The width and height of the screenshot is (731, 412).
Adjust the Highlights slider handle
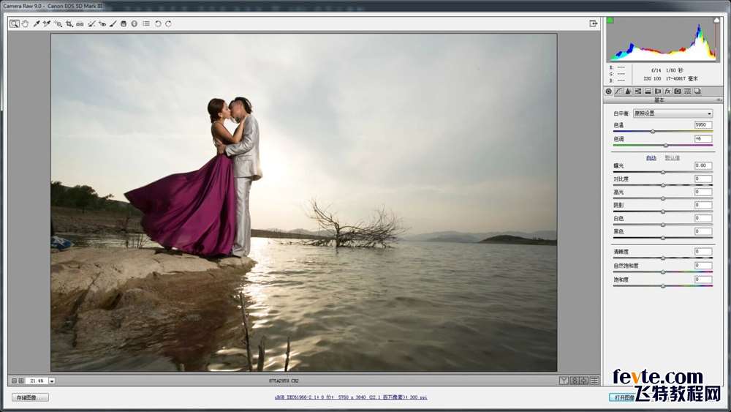pyautogui.click(x=663, y=198)
